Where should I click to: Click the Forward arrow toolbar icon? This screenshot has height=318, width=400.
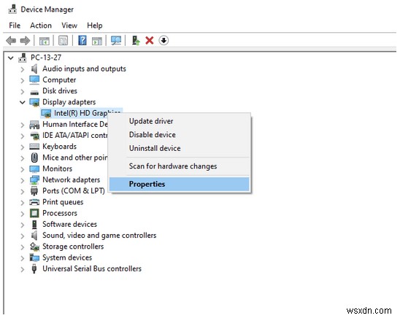click(25, 41)
